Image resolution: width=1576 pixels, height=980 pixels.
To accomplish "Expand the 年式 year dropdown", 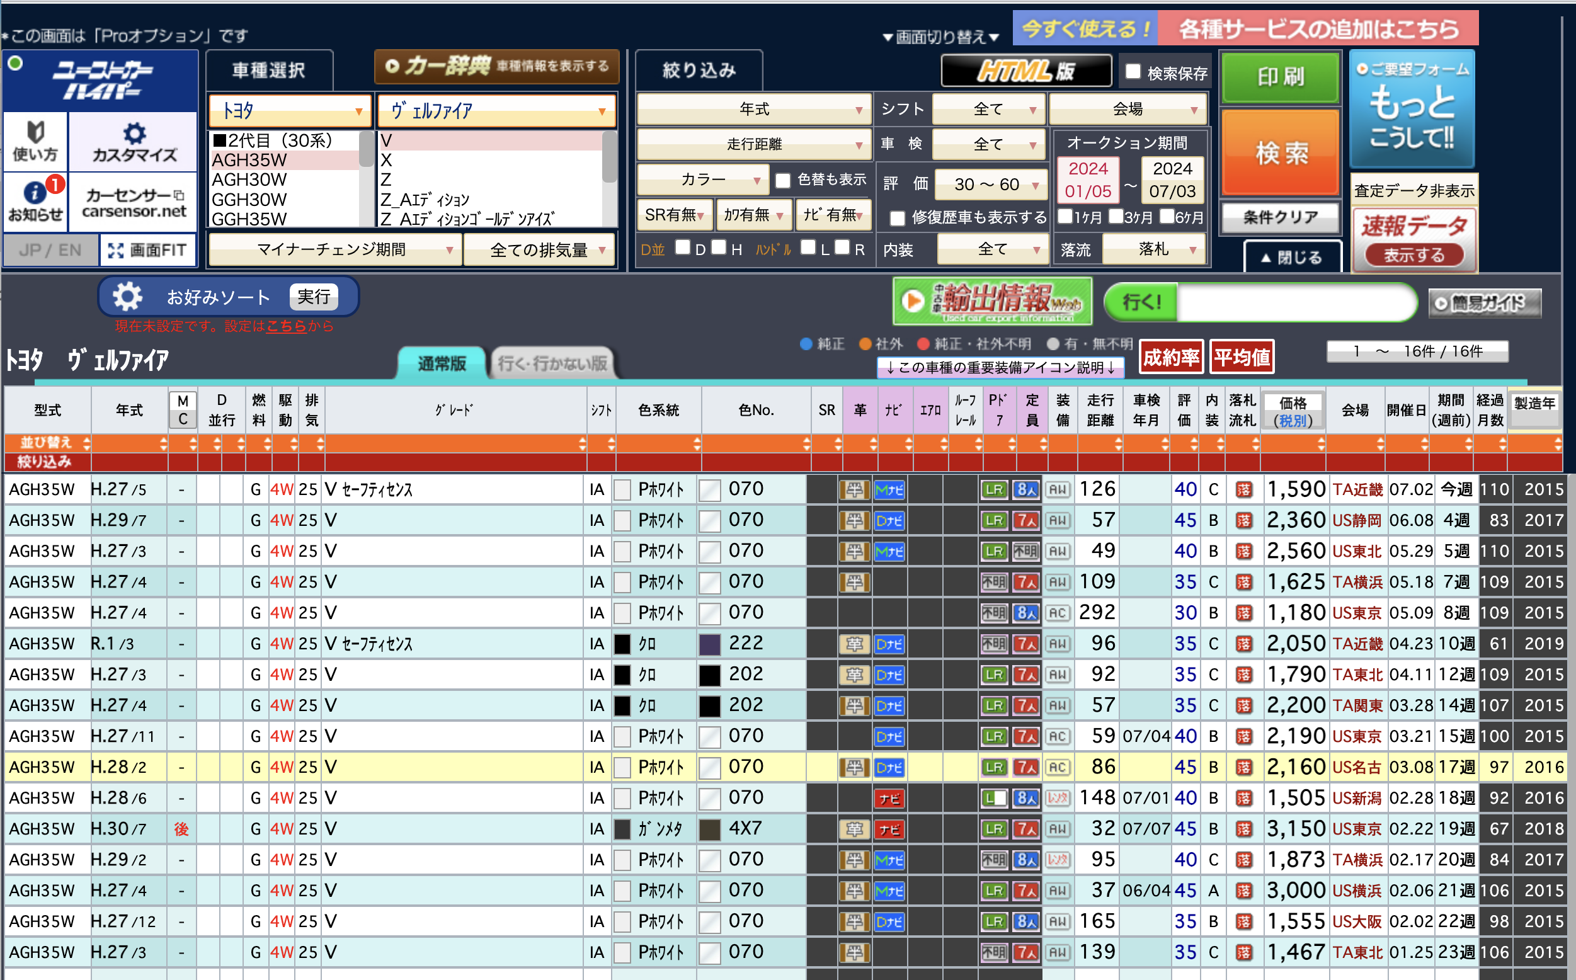I will 753,109.
